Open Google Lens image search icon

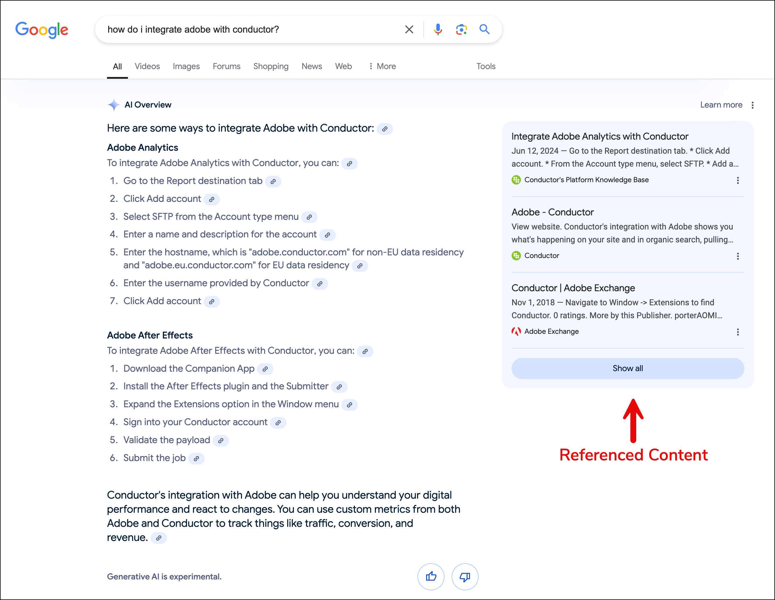point(461,29)
